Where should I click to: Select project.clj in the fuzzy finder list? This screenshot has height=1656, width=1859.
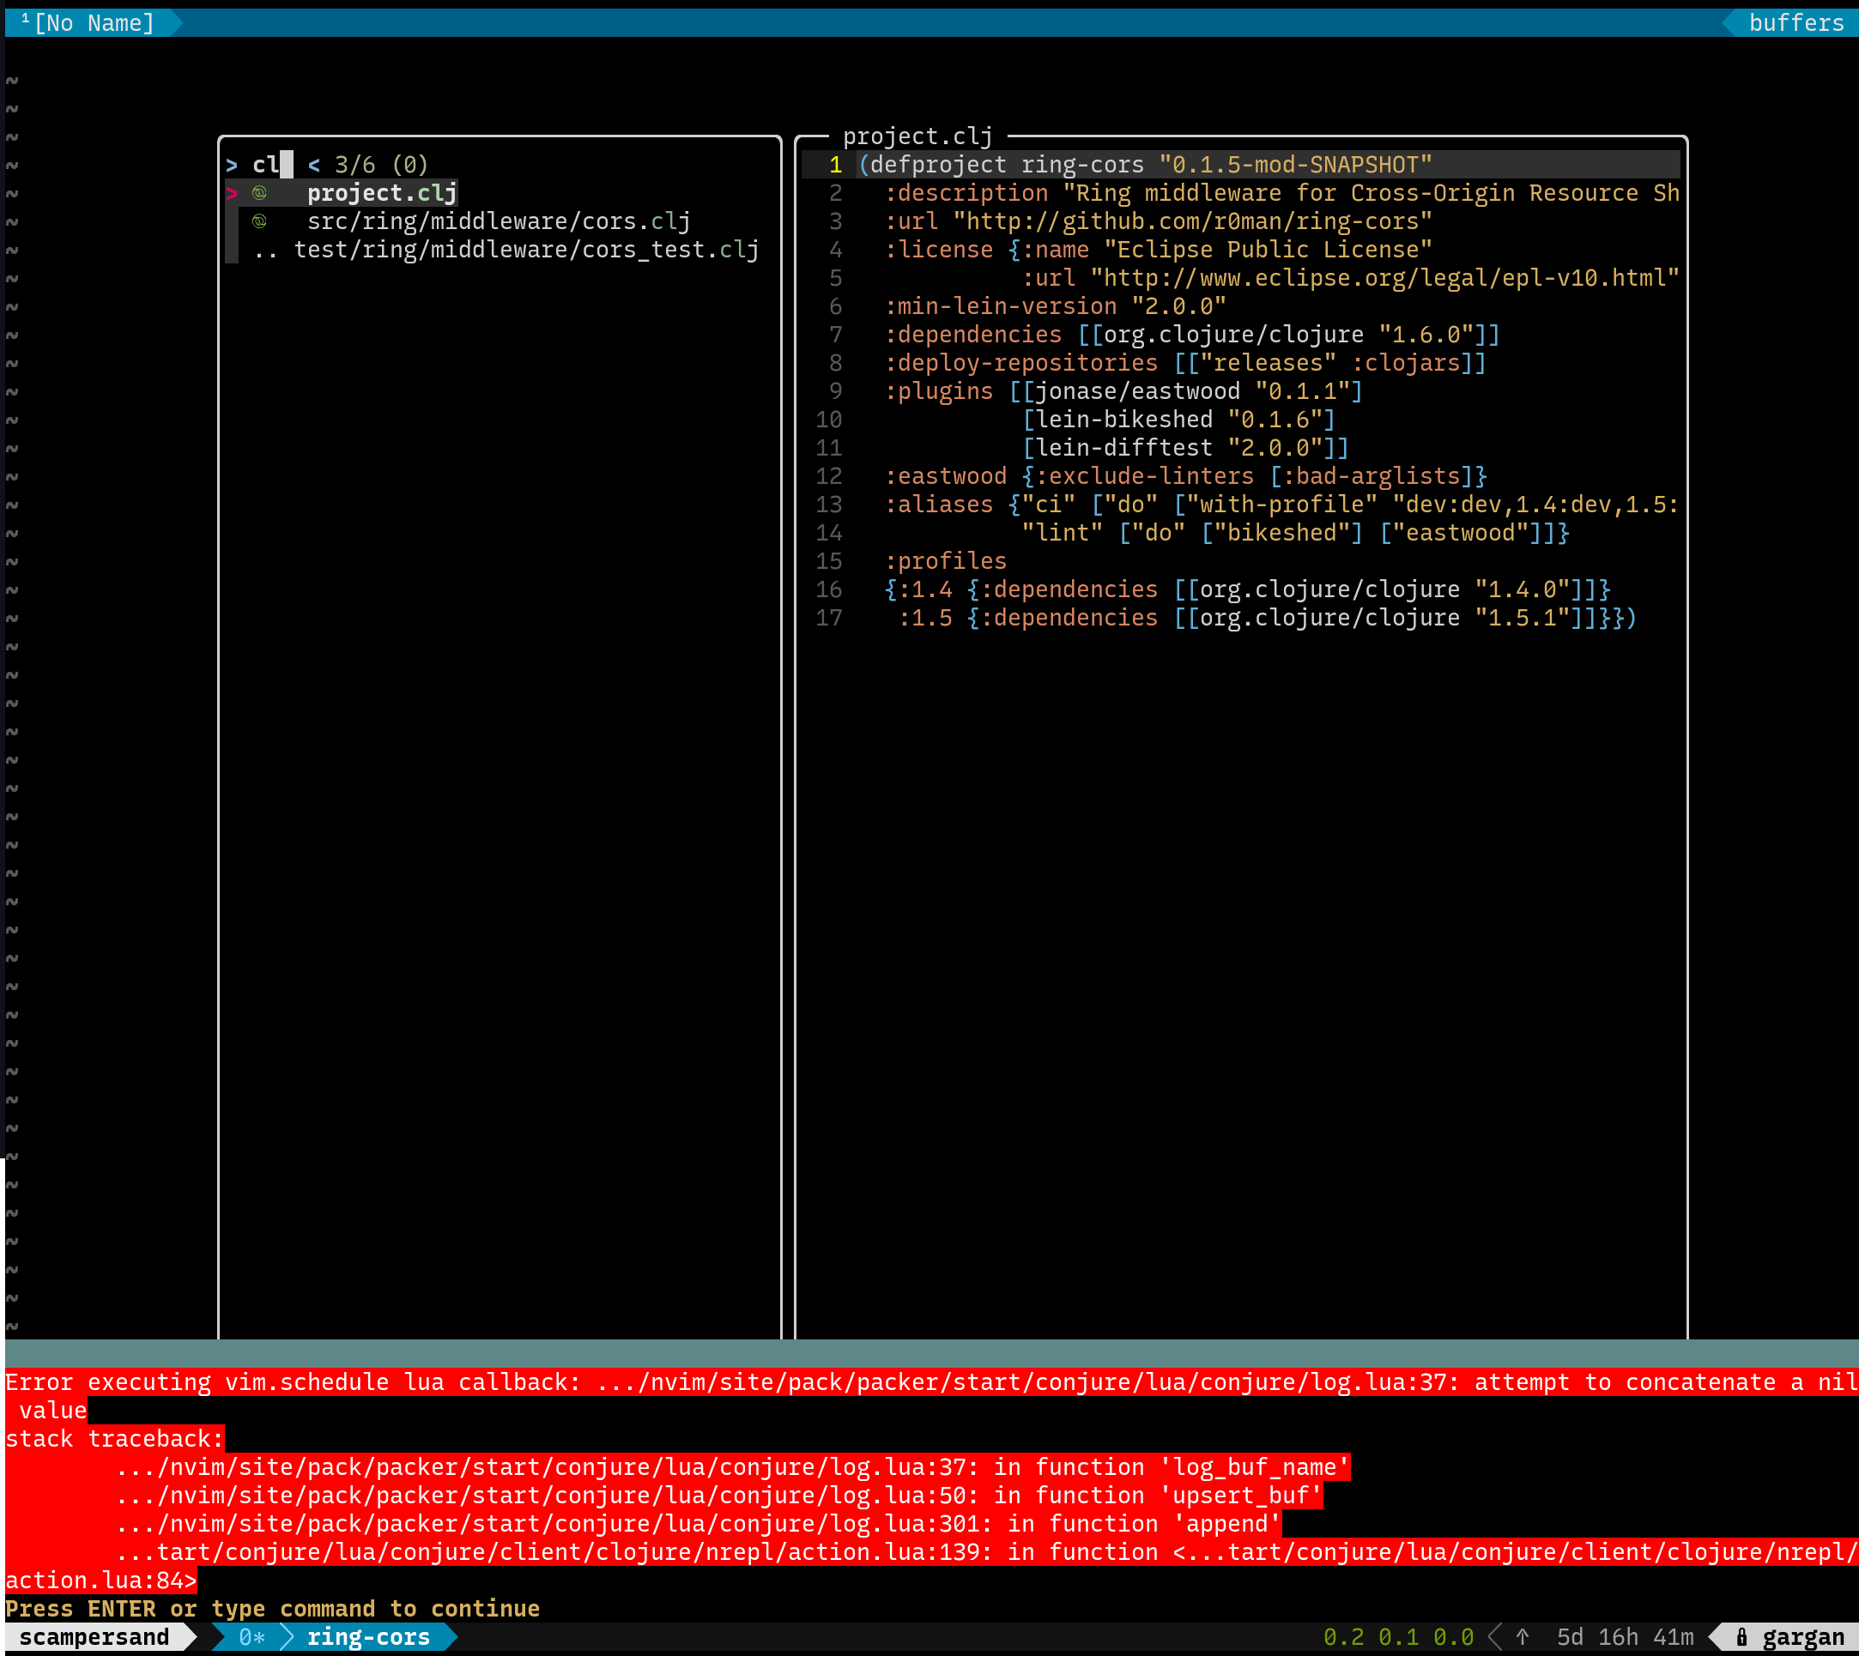[381, 193]
